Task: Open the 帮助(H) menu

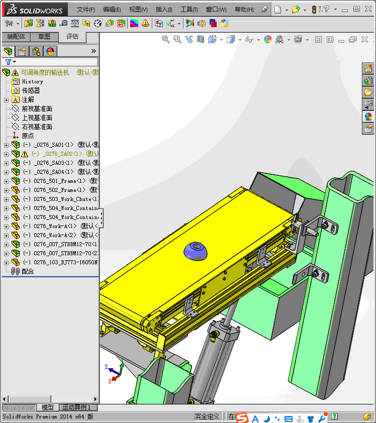Action: tap(244, 10)
